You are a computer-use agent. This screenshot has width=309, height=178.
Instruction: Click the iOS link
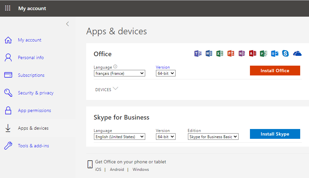pos(98,170)
